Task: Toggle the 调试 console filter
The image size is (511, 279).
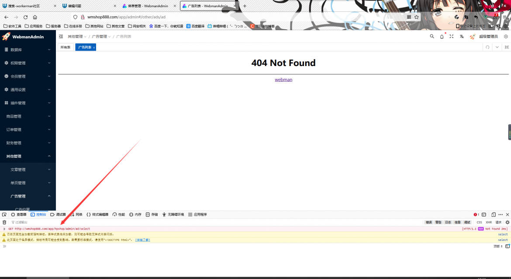Action: [467, 222]
